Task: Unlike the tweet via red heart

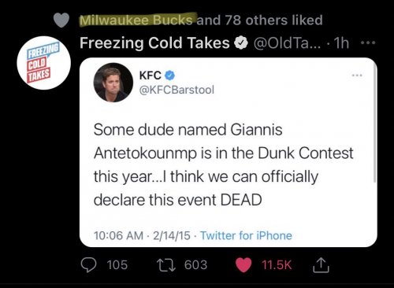Action: [243, 265]
